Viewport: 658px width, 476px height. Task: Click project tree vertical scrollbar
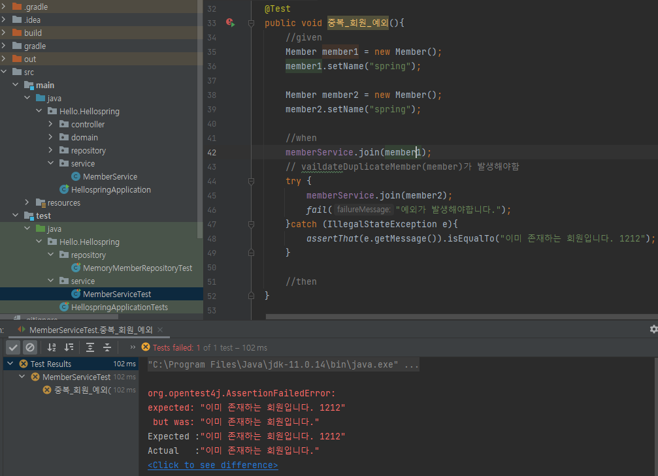pyautogui.click(x=200, y=119)
